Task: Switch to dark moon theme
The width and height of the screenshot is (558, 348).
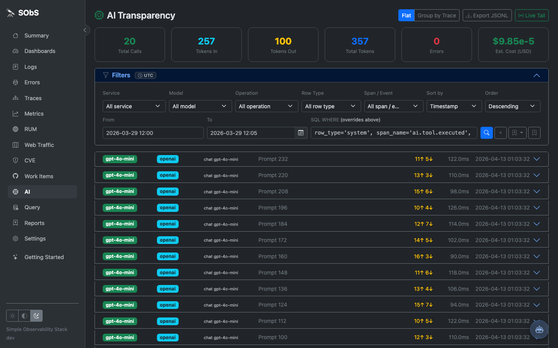Action: (x=36, y=316)
